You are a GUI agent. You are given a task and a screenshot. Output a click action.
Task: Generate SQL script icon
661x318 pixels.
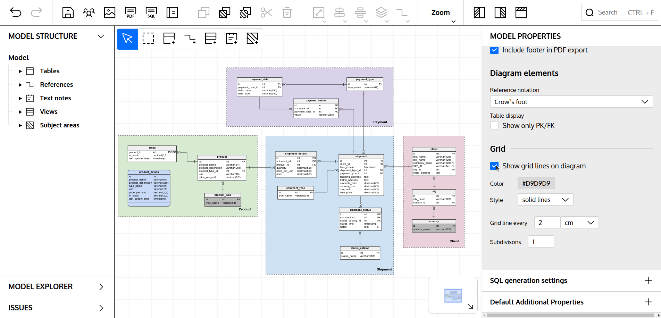click(151, 12)
